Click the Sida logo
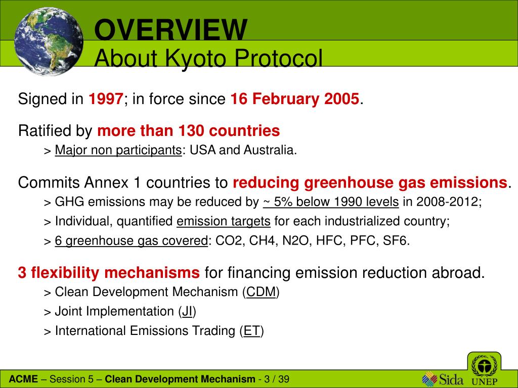The image size is (518, 388). click(x=443, y=379)
